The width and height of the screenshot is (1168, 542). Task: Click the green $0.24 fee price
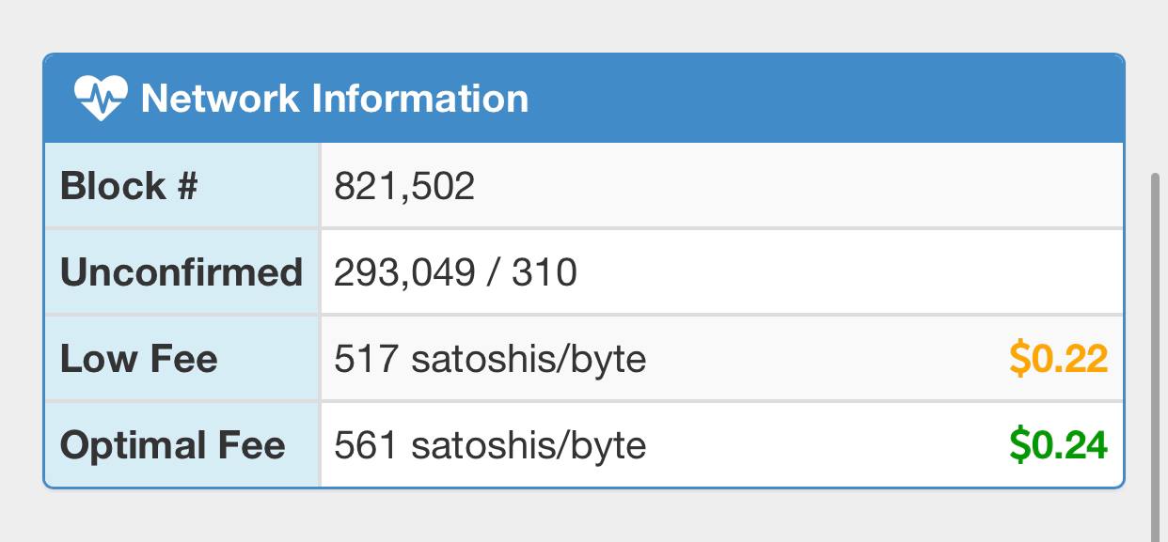[1059, 444]
